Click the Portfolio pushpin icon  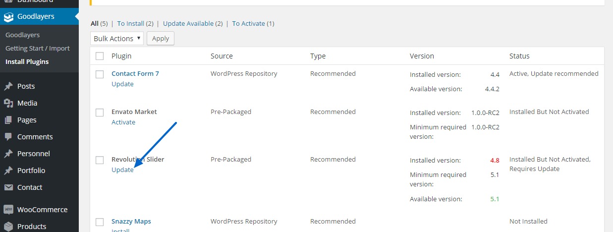tap(8, 171)
